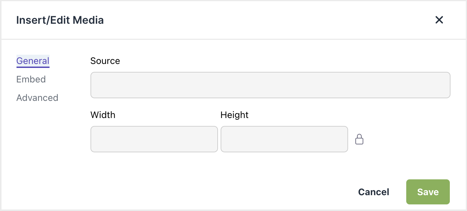The height and width of the screenshot is (211, 467).
Task: Place cursor in media source URL box
Action: click(270, 85)
